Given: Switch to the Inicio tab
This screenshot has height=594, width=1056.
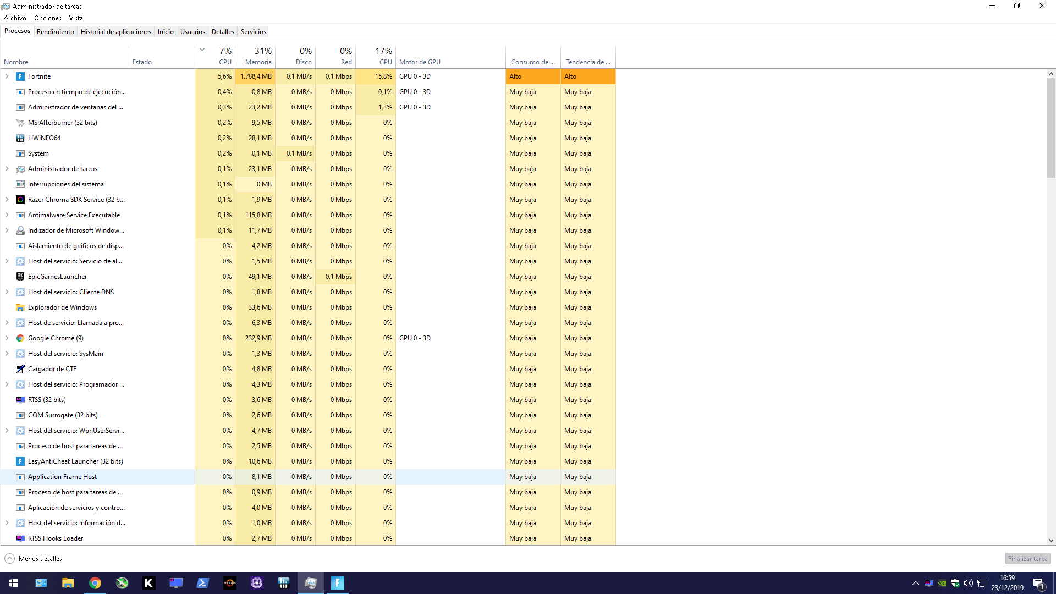Looking at the screenshot, I should tap(166, 32).
